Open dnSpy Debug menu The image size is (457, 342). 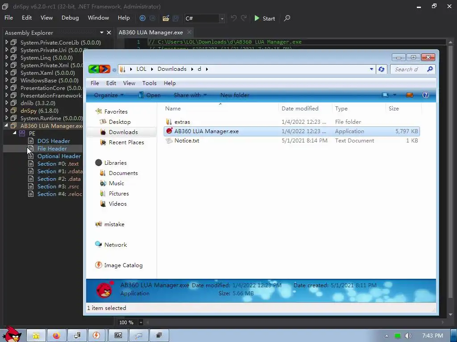tap(70, 18)
